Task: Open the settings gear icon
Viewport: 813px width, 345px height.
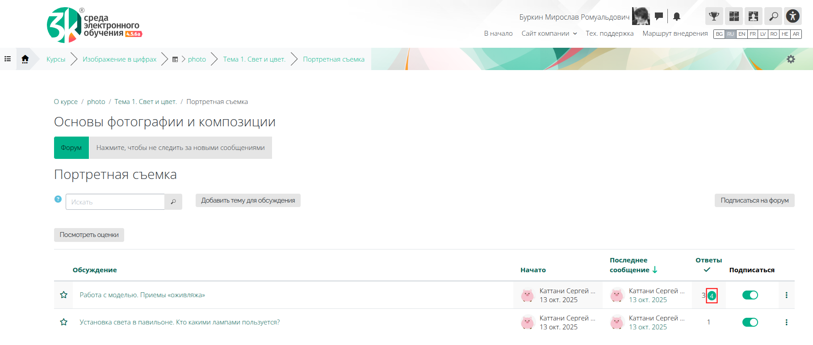Action: tap(791, 59)
